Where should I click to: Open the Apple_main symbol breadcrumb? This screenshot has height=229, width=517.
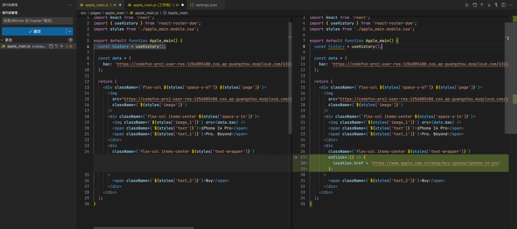178,13
